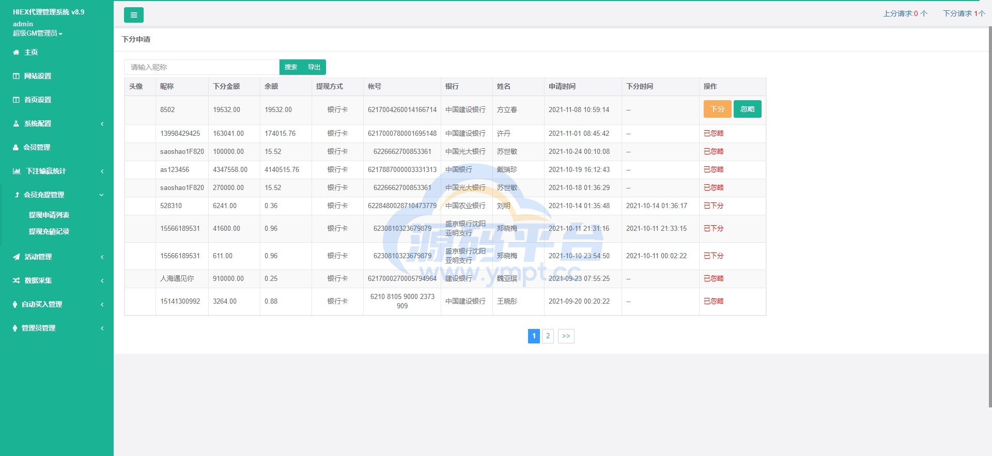Click the 搜索 search button
992x456 pixels.
point(291,67)
